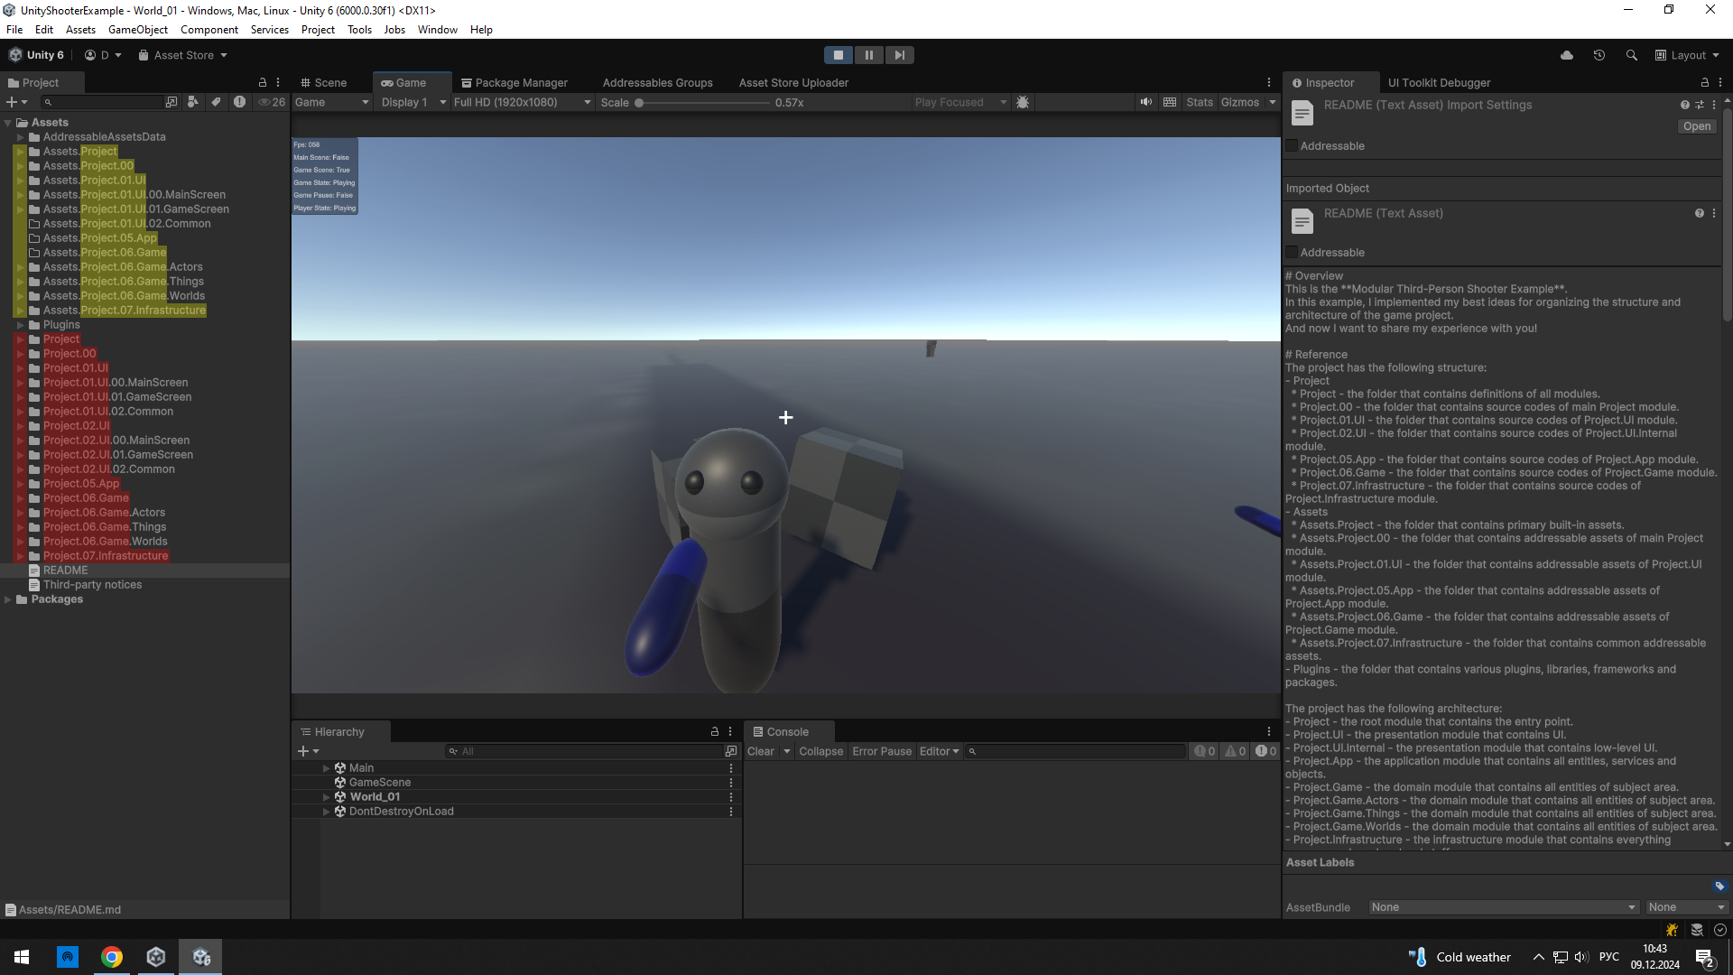This screenshot has height=975, width=1733.
Task: Toggle Stats overlay in Game view
Action: click(x=1199, y=102)
